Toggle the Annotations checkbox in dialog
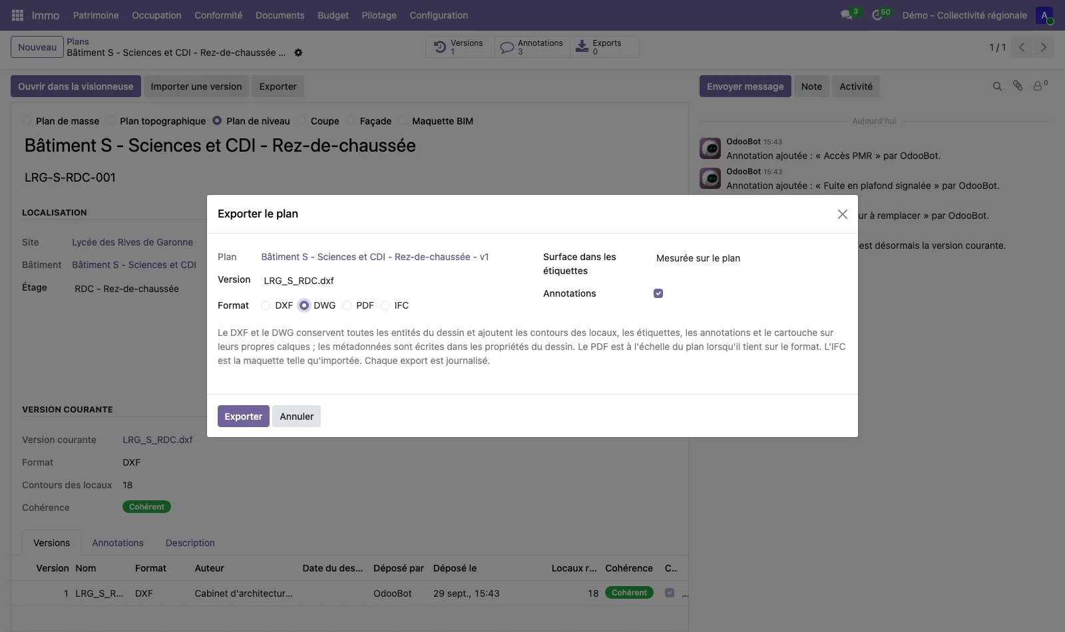 pos(658,293)
